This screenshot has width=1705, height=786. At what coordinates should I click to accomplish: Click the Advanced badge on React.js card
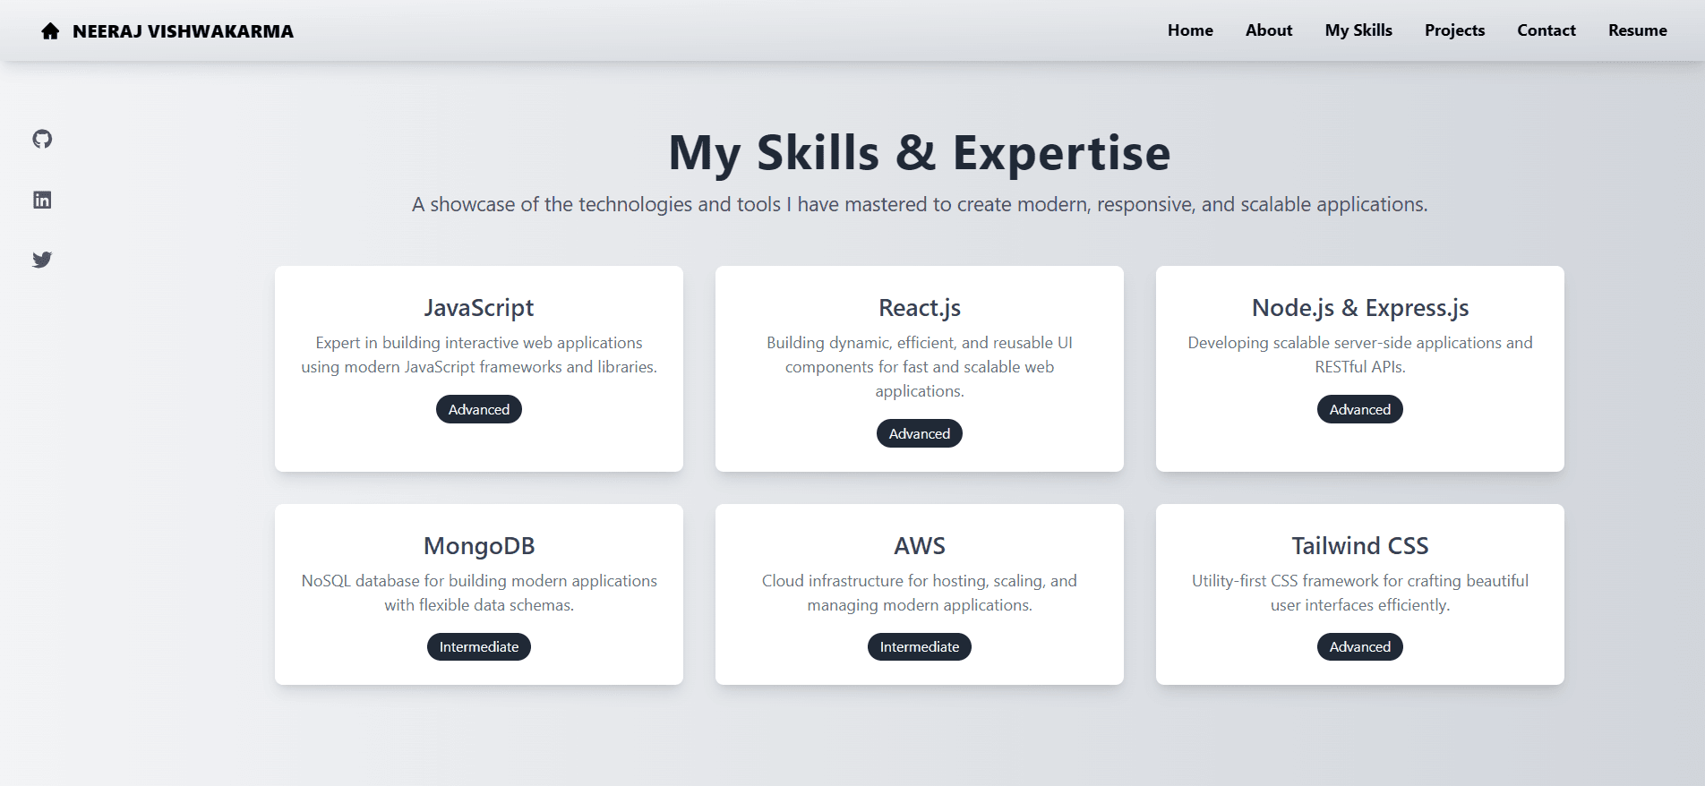(x=920, y=433)
